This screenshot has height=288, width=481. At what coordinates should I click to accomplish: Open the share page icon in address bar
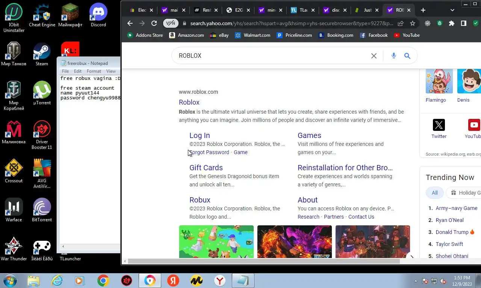coord(401,23)
